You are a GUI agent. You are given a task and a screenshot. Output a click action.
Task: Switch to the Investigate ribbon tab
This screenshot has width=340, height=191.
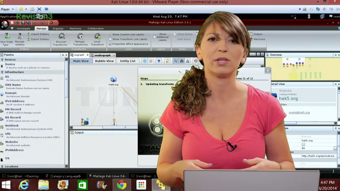pos(23,28)
